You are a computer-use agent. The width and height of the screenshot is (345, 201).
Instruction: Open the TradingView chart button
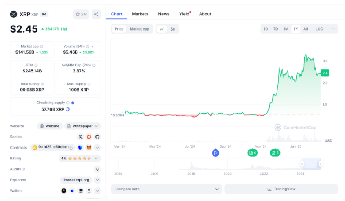281,189
